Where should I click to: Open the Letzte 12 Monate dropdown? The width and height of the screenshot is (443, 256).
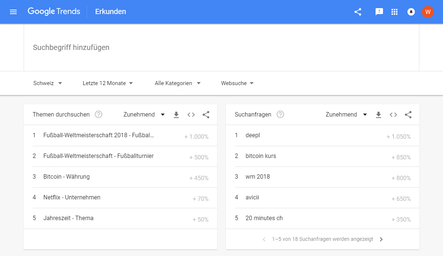point(108,83)
